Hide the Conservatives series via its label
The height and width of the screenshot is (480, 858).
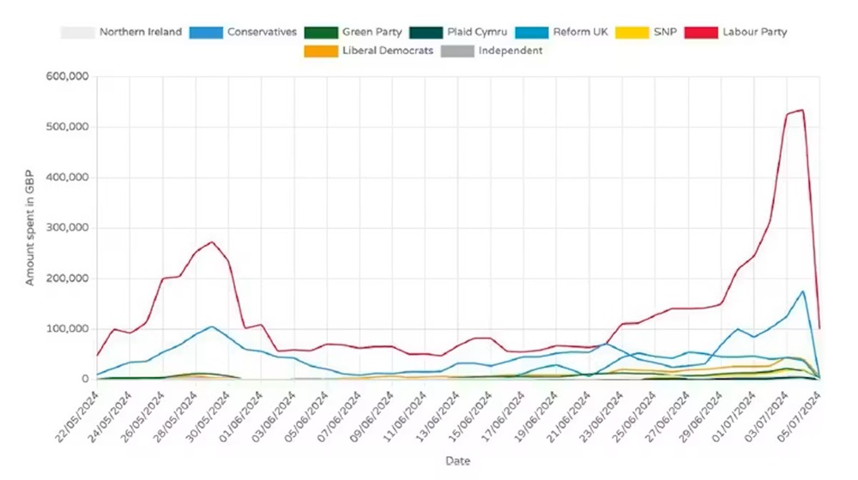[x=262, y=33]
